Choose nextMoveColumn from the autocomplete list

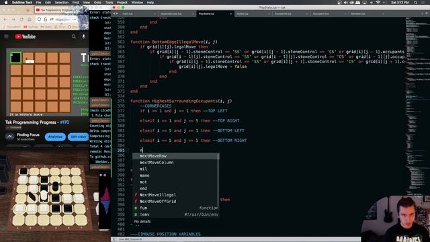tap(175, 163)
